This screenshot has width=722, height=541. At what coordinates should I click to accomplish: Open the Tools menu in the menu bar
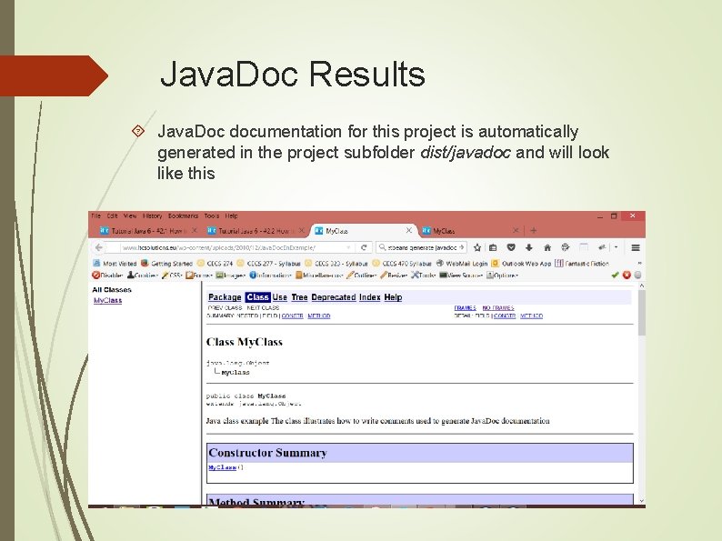(x=212, y=215)
